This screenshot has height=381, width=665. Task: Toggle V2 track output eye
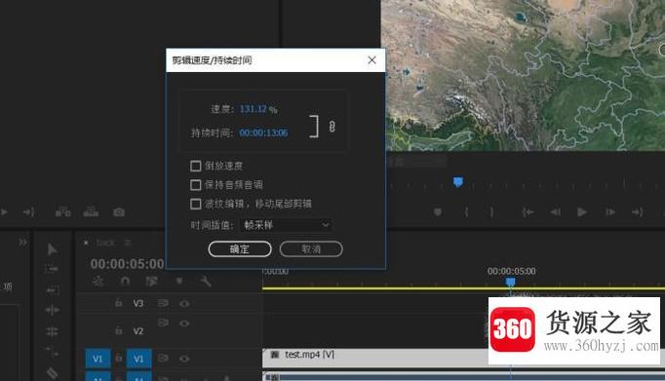(184, 324)
